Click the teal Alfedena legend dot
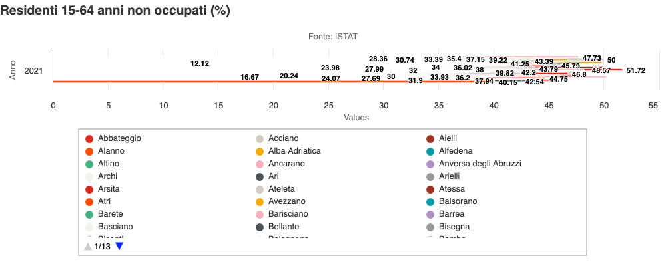Screen dimensions: 666x266 [x=430, y=151]
